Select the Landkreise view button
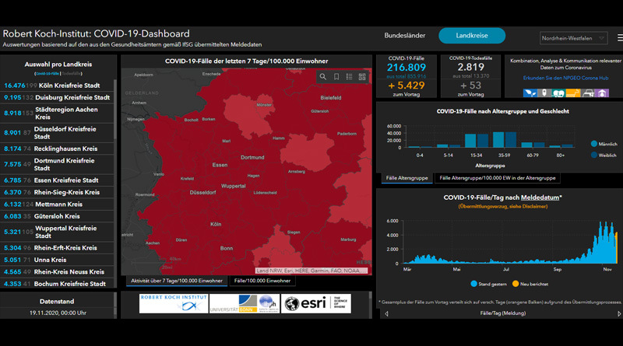 pyautogui.click(x=472, y=36)
